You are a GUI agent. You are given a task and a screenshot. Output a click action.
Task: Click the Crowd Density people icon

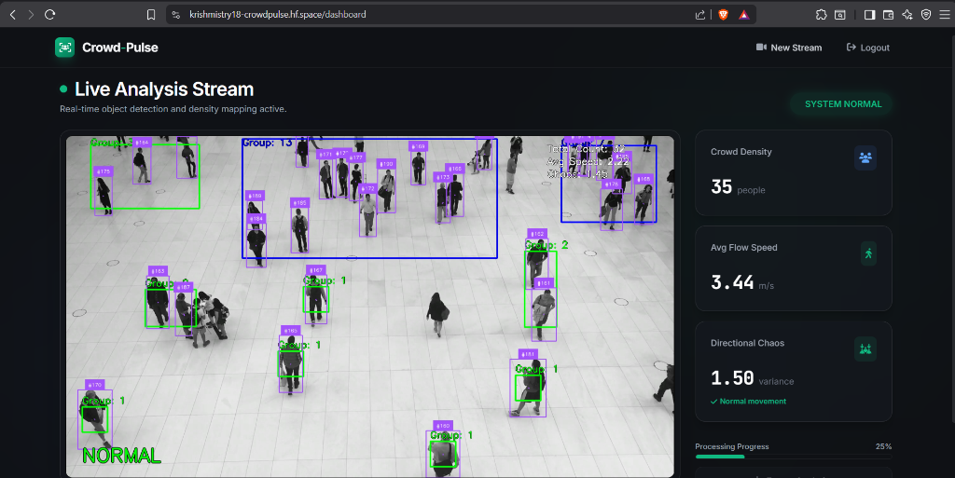865,157
